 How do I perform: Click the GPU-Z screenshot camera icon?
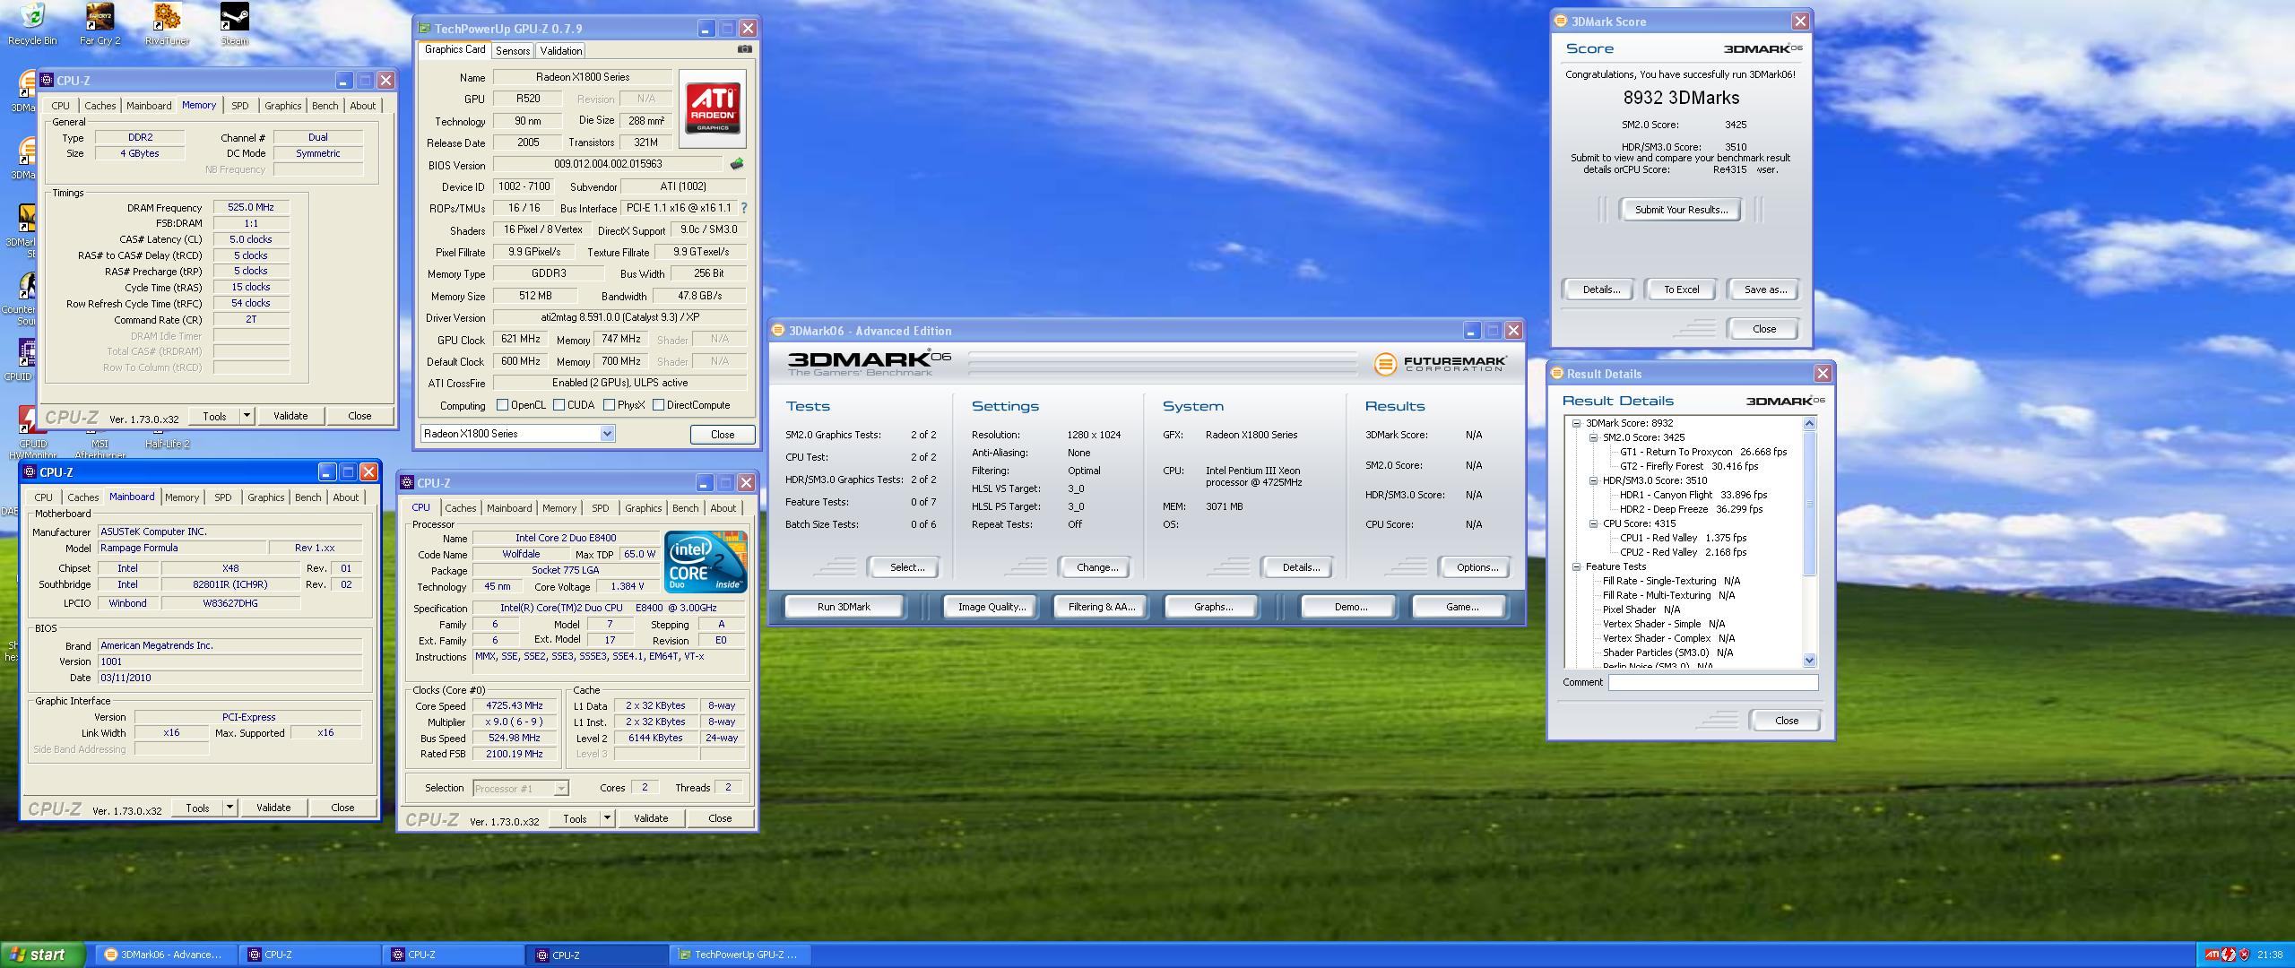[x=744, y=49]
